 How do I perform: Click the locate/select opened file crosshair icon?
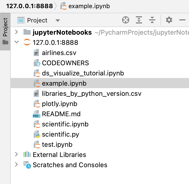[x=126, y=20]
